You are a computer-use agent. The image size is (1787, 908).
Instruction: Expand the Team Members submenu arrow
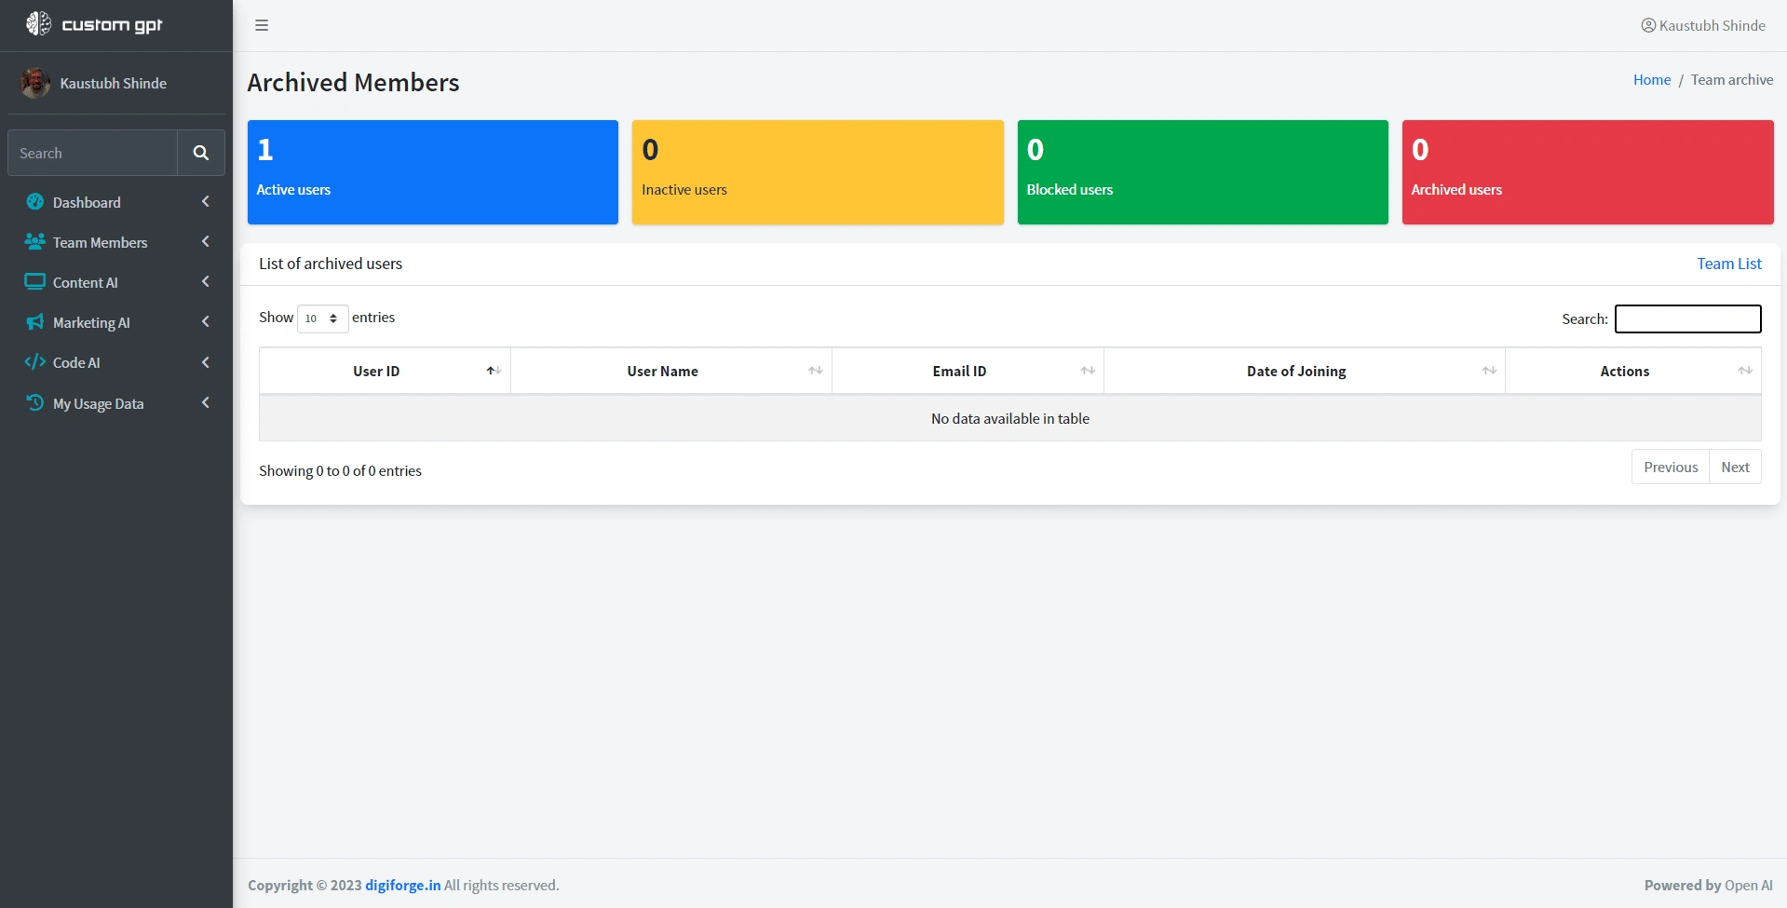pyautogui.click(x=205, y=241)
